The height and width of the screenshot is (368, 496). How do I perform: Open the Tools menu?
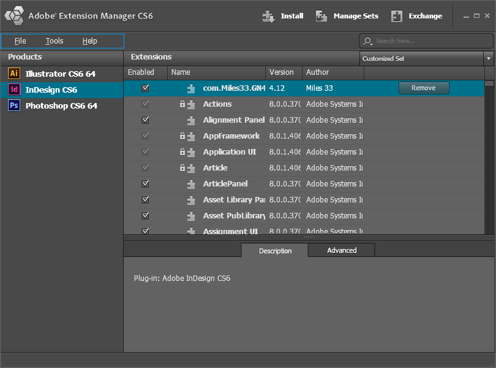coord(54,41)
